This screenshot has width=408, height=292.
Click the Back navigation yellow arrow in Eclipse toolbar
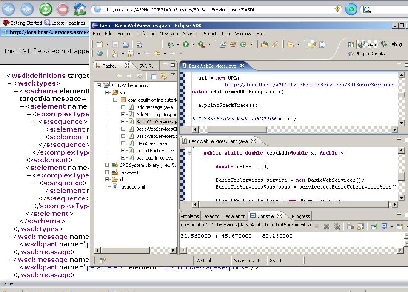point(157,54)
